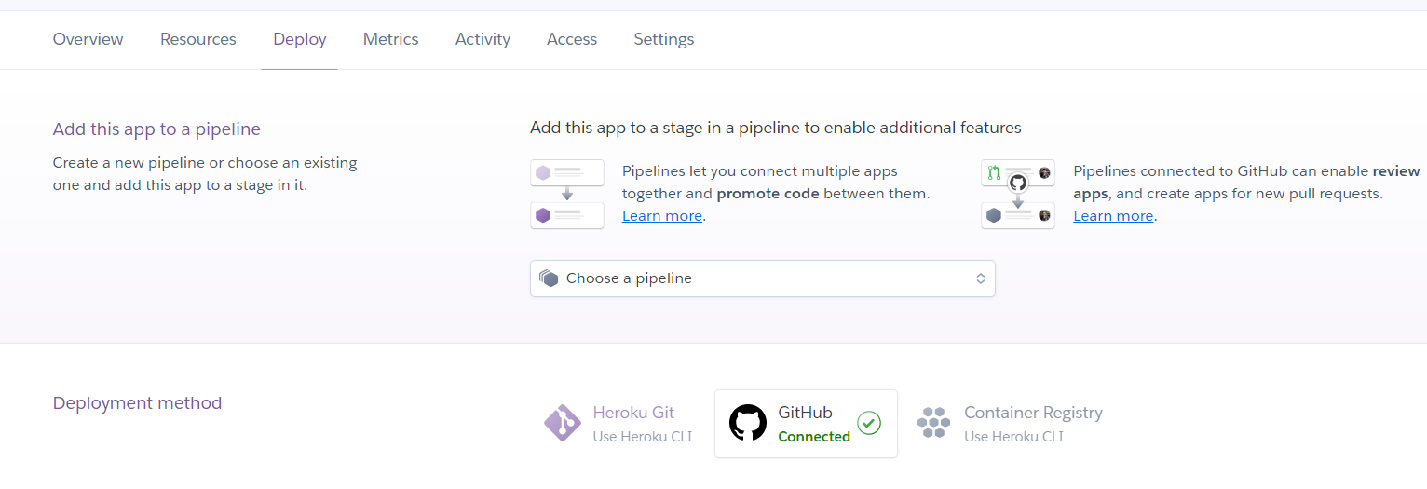
Task: Click the GitHub octocat icon
Action: (747, 424)
